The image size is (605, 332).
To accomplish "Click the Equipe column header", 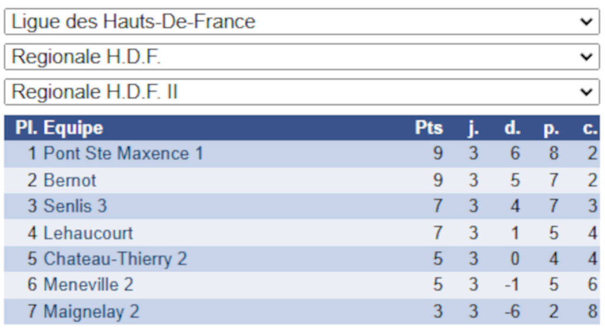I will (x=73, y=127).
